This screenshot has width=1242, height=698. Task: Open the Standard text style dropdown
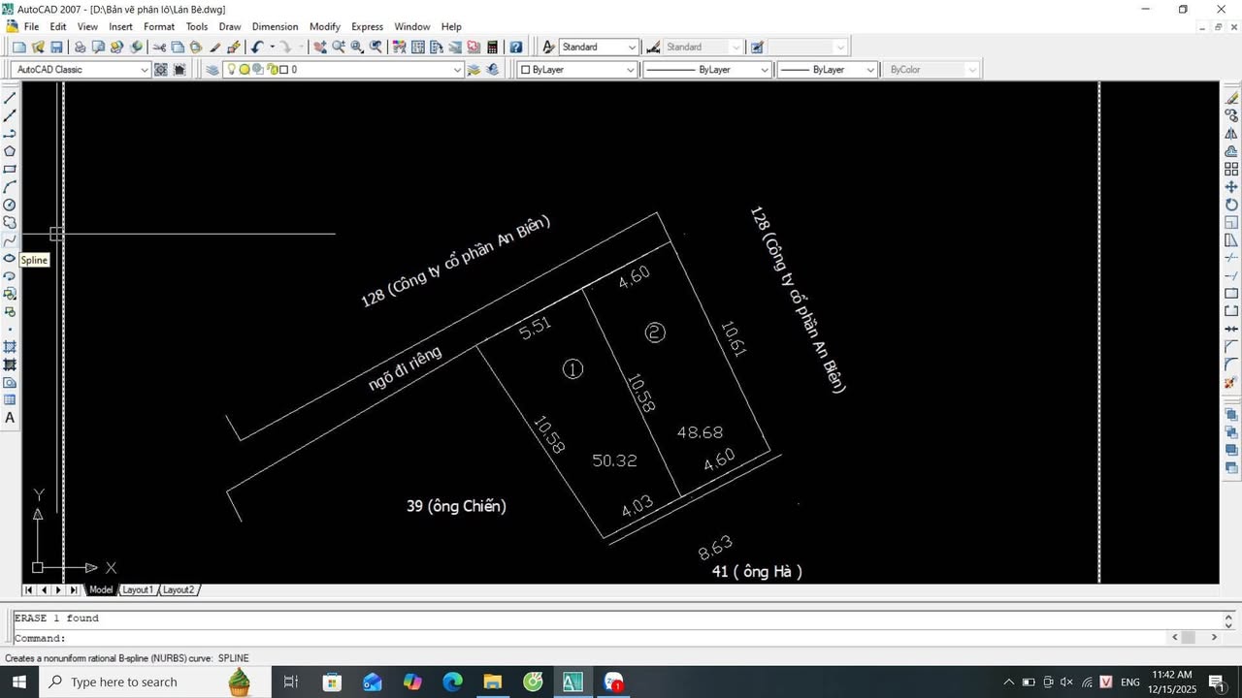tap(632, 47)
